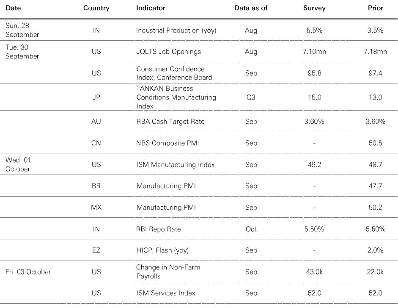The width and height of the screenshot is (398, 308).
Task: Click the 'Data as of' column header
Action: click(x=251, y=8)
